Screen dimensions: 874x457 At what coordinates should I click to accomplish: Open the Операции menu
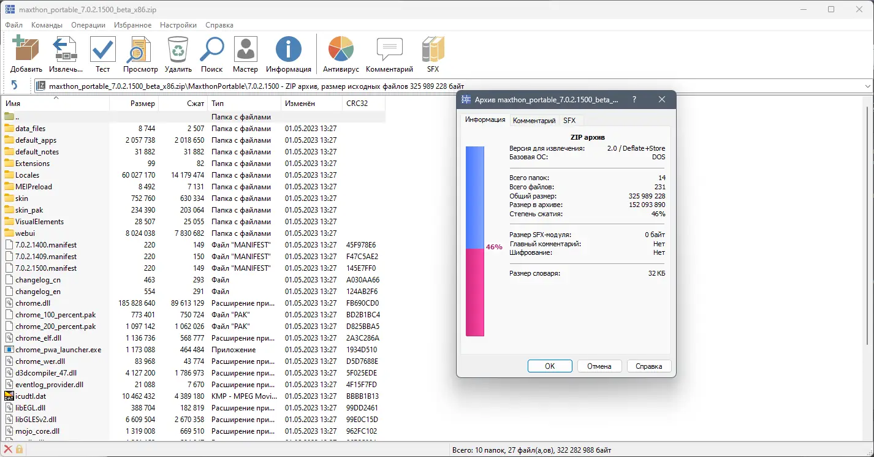[88, 25]
